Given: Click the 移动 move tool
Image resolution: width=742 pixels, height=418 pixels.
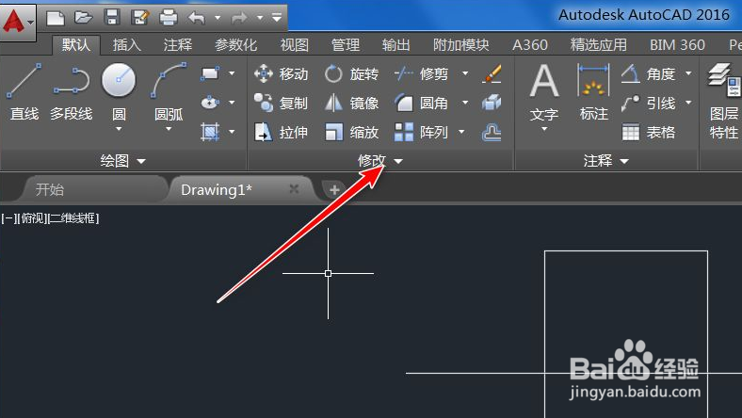Looking at the screenshot, I should click(282, 73).
